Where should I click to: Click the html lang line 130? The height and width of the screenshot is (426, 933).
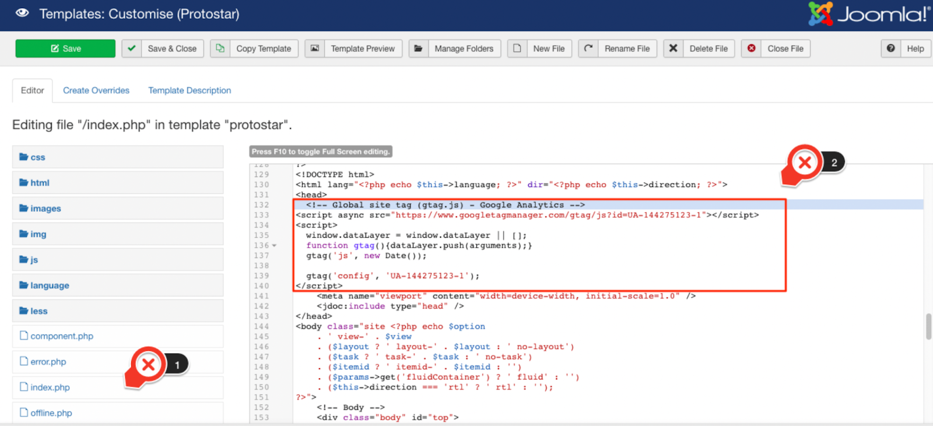[511, 185]
